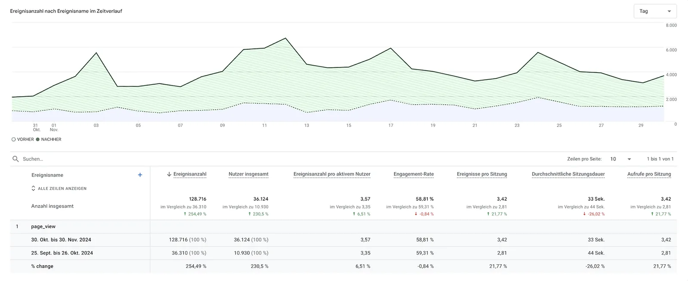This screenshot has height=281, width=688.
Task: Select the '% change' row label
Action: 42,266
